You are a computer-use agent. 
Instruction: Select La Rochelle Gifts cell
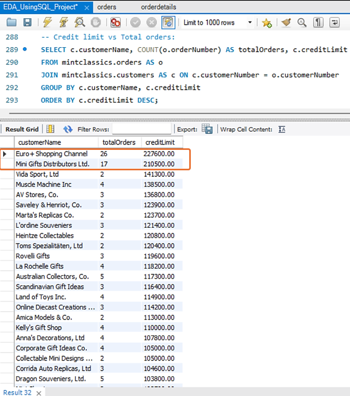(x=56, y=267)
